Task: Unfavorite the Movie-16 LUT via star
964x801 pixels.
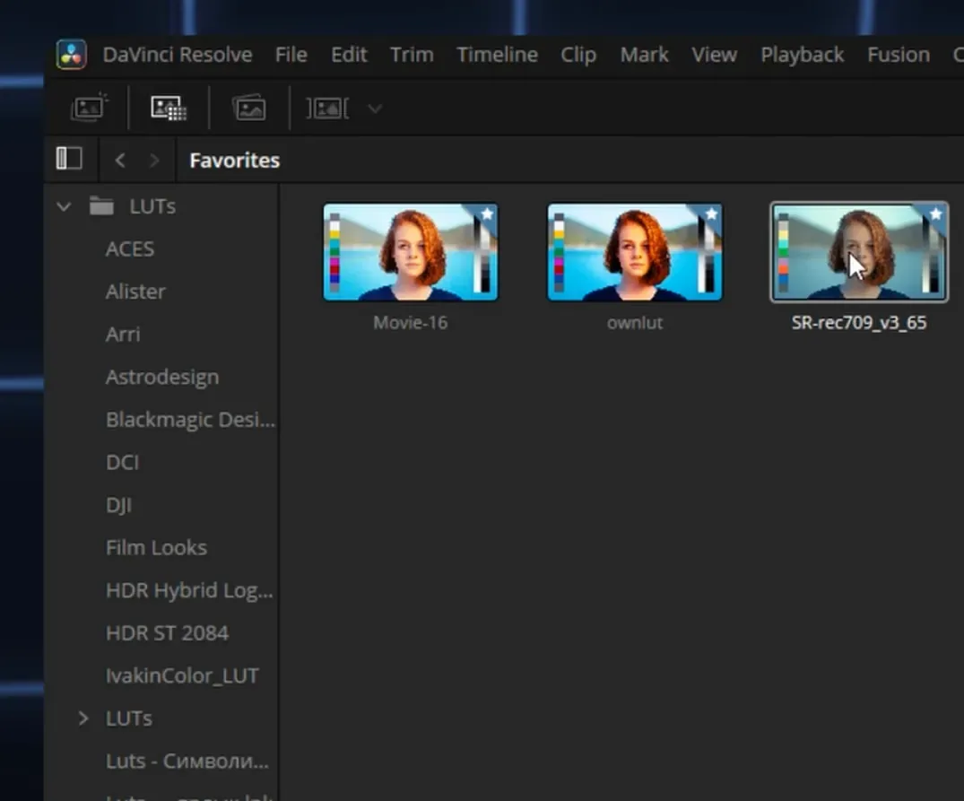Action: 487,213
